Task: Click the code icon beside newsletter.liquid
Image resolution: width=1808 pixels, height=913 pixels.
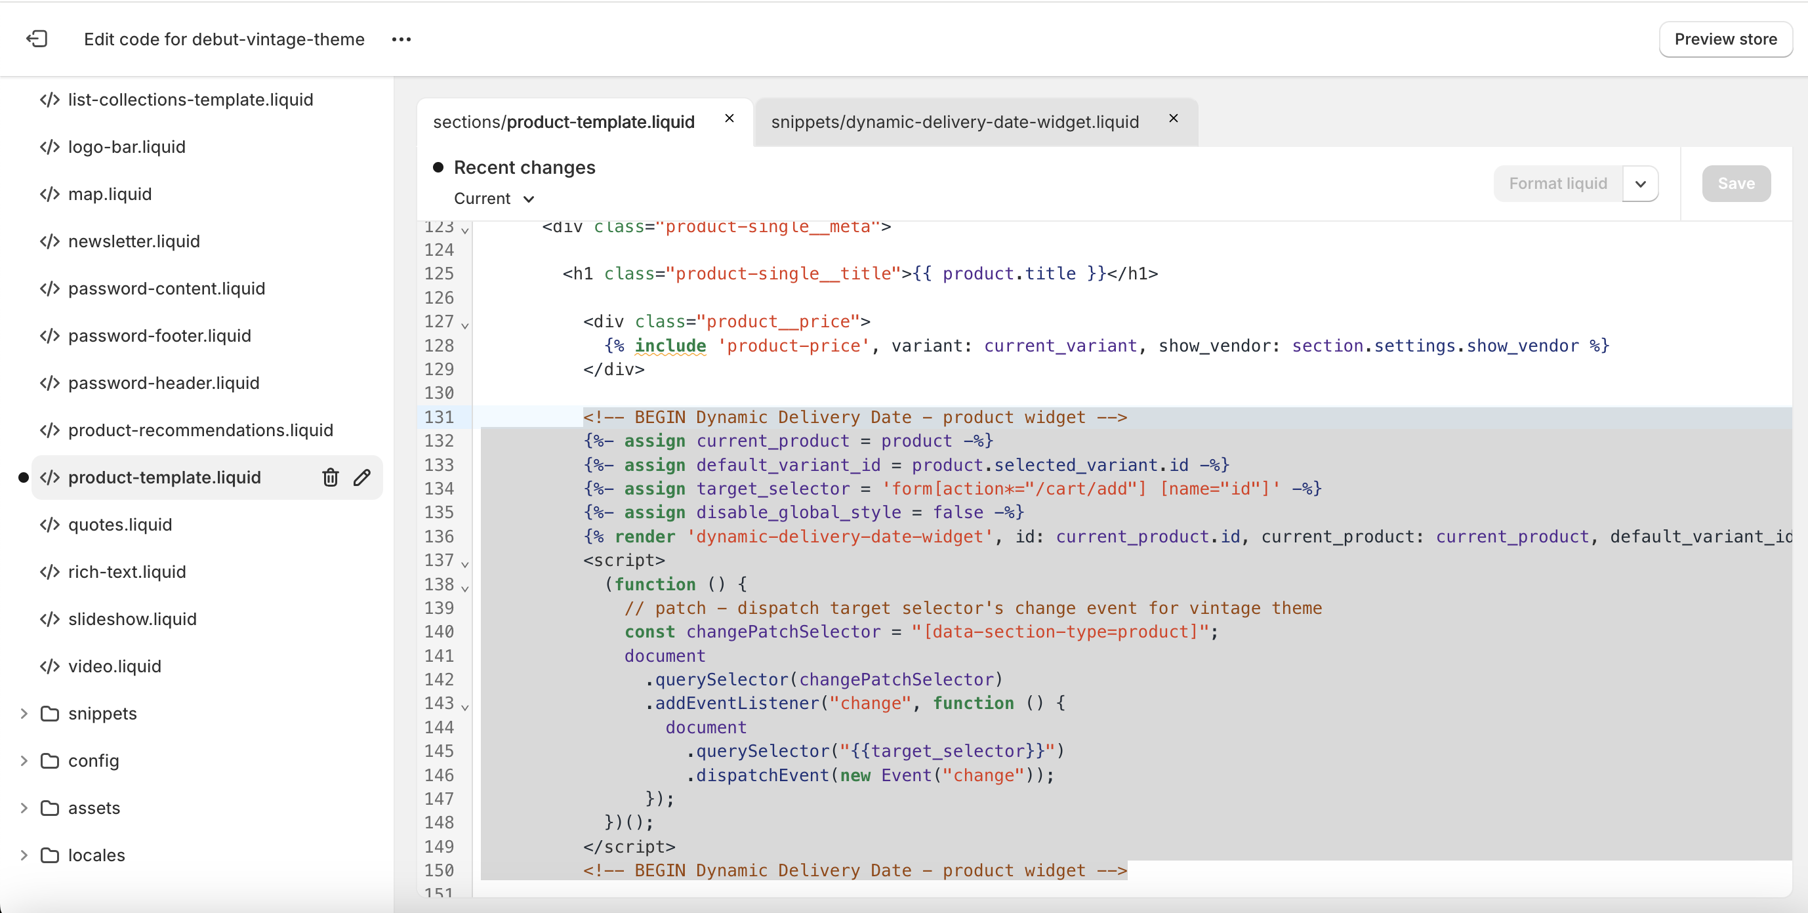Action: [50, 241]
